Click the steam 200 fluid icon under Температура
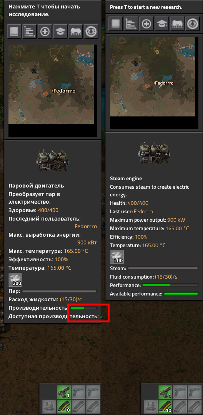 click(x=15, y=280)
